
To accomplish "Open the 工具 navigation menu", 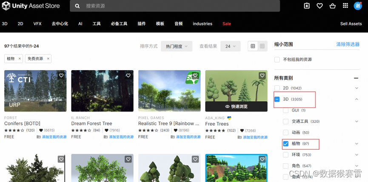I will (x=97, y=24).
